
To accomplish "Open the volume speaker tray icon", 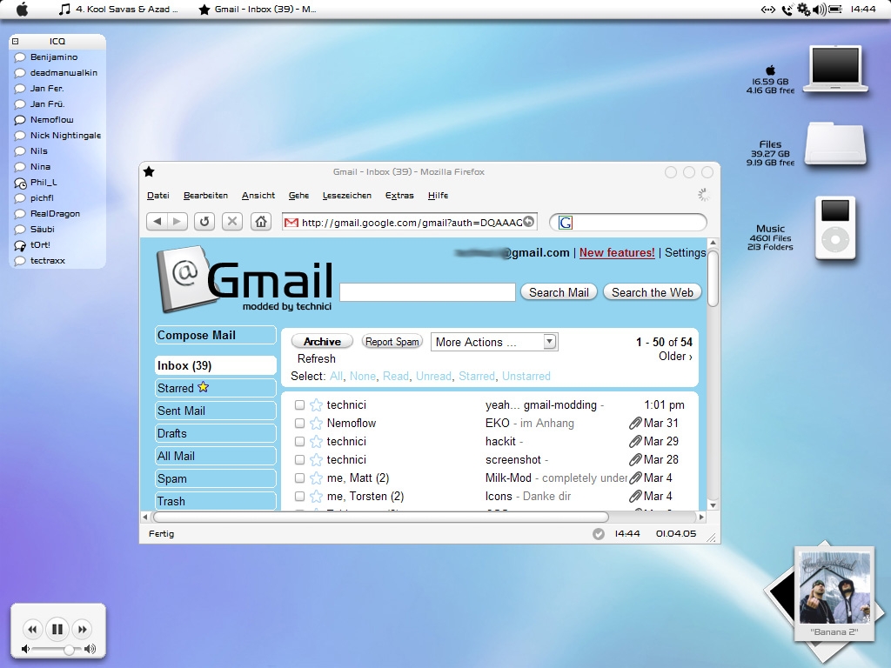I will [x=820, y=9].
